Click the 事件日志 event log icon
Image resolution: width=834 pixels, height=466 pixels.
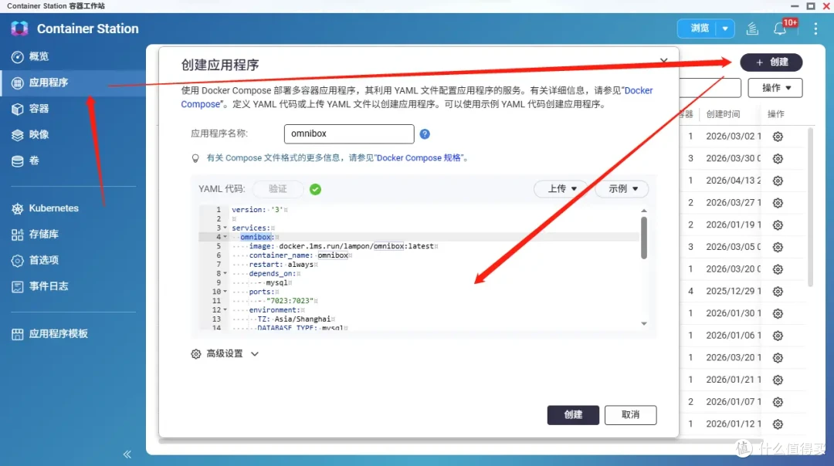tap(18, 286)
